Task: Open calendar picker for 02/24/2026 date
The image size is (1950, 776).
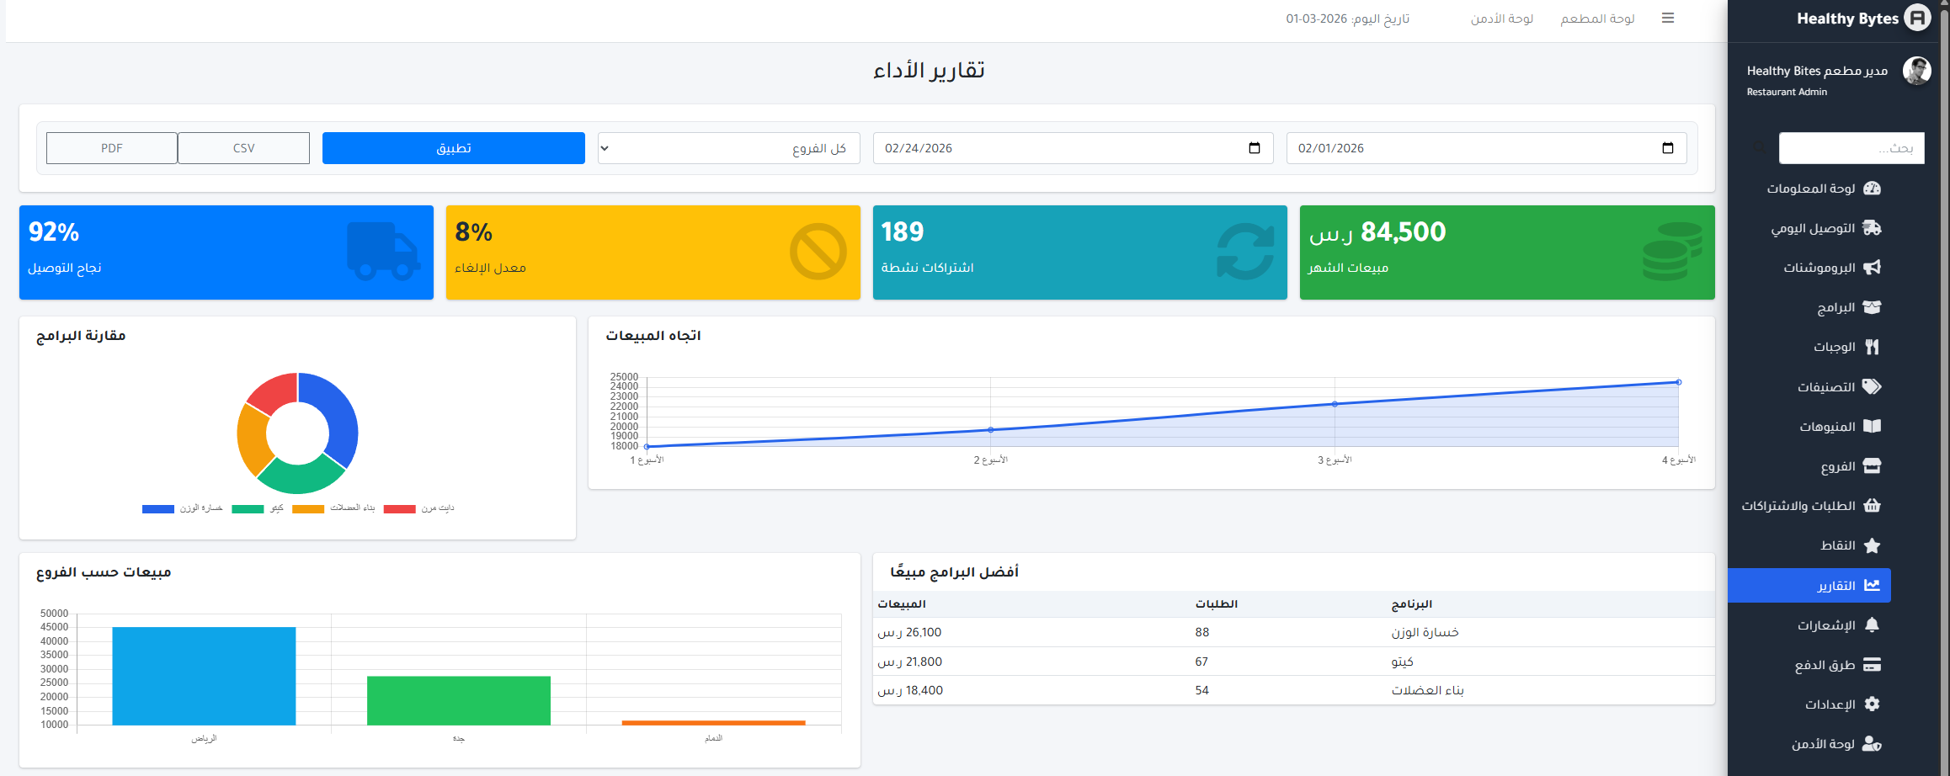Action: coord(1254,148)
